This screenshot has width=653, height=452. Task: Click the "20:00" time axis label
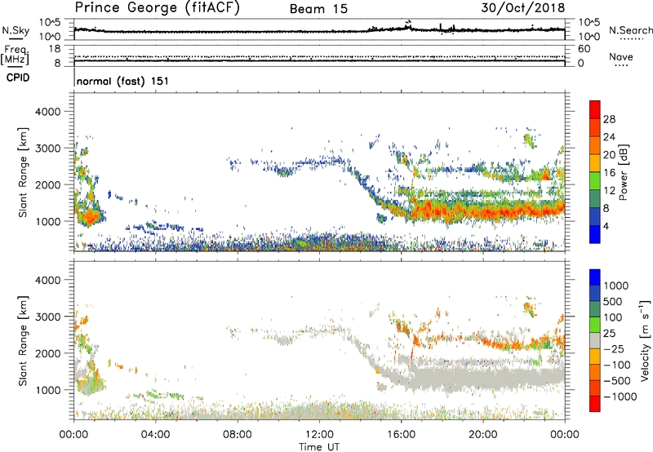(483, 435)
